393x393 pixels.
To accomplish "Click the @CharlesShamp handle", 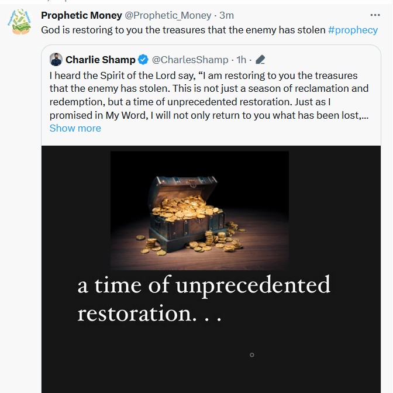I will (190, 60).
